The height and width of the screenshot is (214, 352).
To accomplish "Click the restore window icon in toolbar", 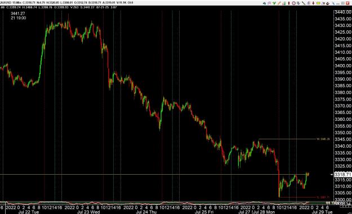I will (343, 3).
